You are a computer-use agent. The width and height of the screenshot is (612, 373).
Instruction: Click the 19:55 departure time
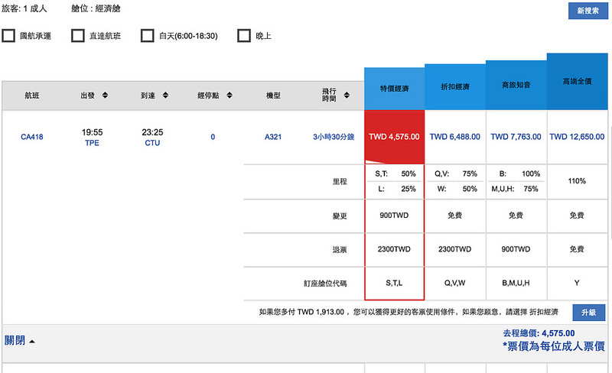click(x=92, y=132)
